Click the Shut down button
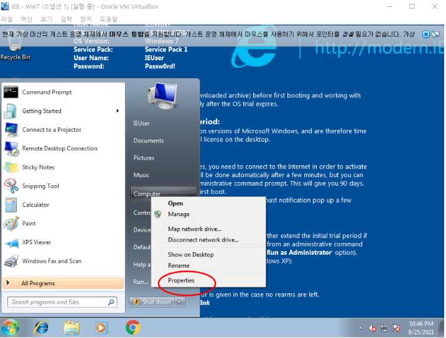Viewport: 446px width, 338px height. click(152, 302)
